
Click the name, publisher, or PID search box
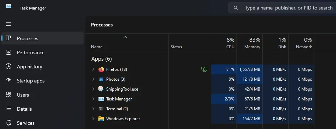[282, 8]
